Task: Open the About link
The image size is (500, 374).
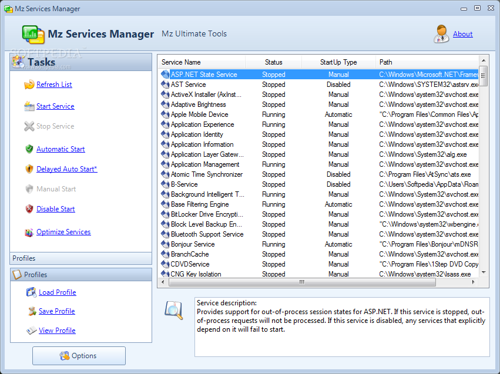Action: point(463,34)
